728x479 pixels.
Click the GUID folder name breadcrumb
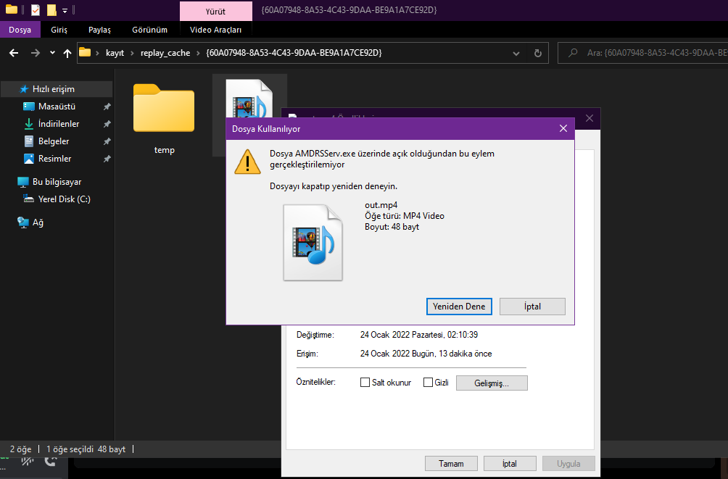click(294, 53)
